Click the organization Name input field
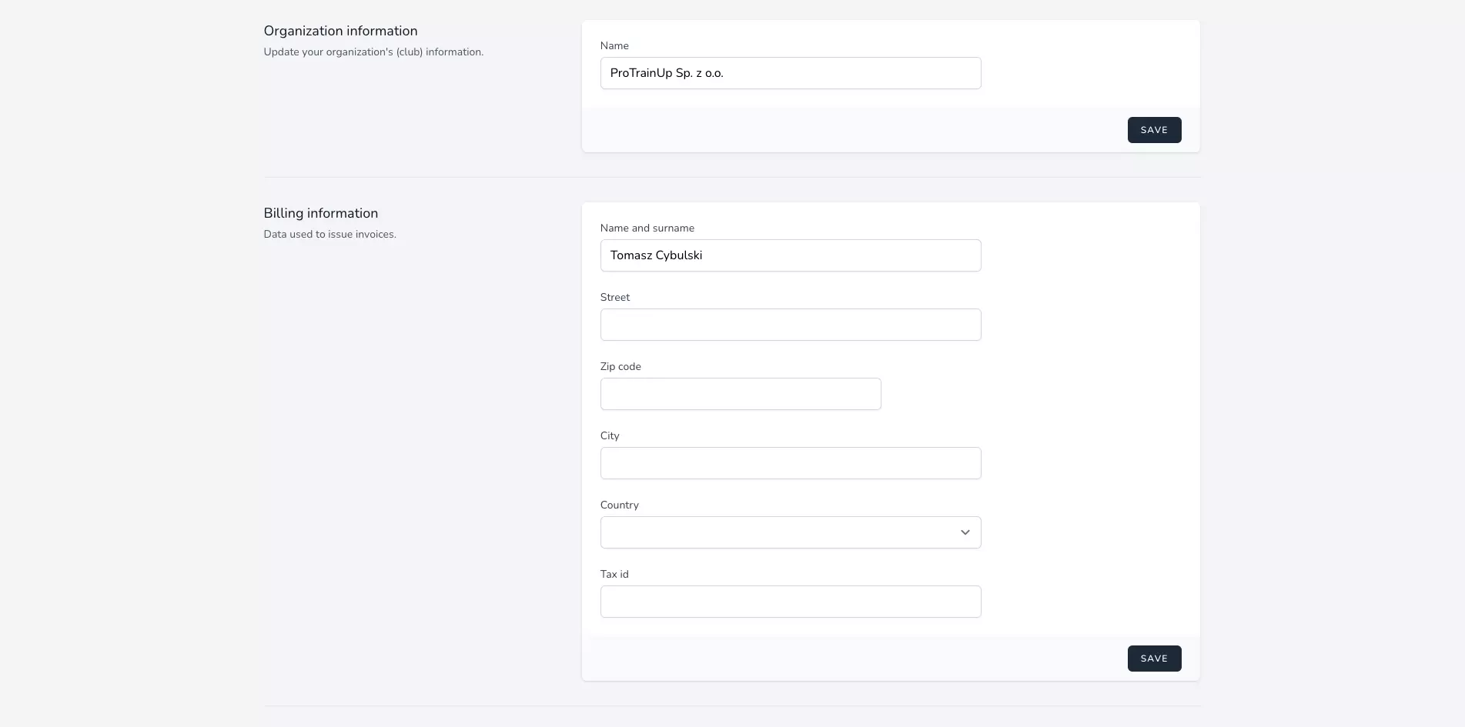Screen dimensions: 1465x727 790,73
